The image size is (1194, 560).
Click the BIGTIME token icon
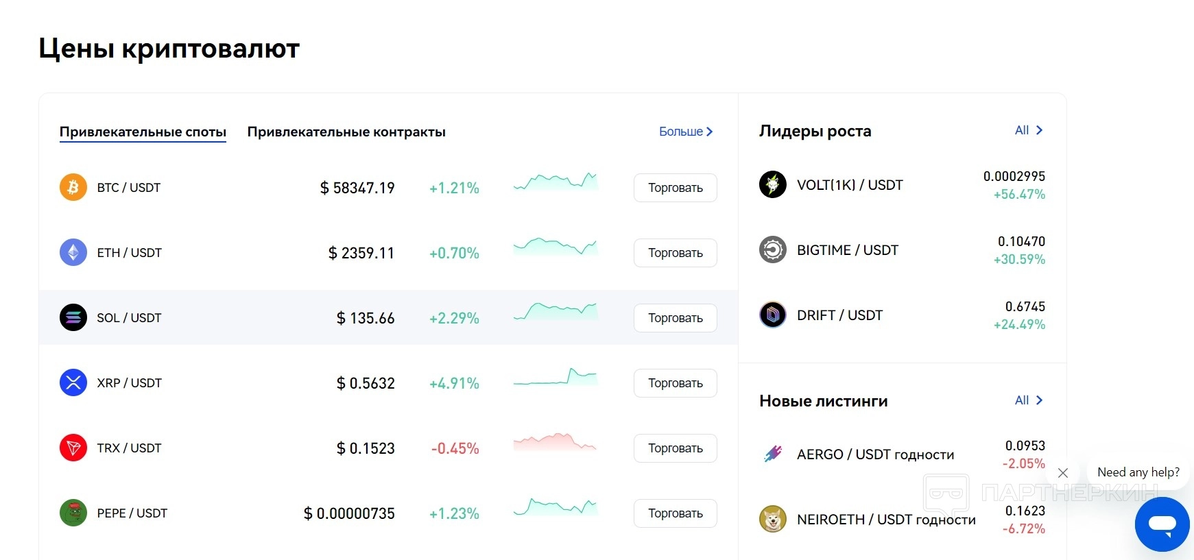tap(773, 249)
